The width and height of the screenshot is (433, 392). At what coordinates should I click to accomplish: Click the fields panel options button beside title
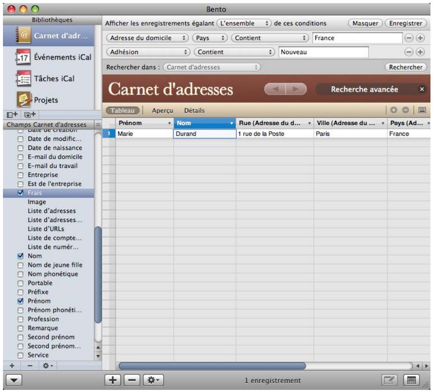point(98,125)
